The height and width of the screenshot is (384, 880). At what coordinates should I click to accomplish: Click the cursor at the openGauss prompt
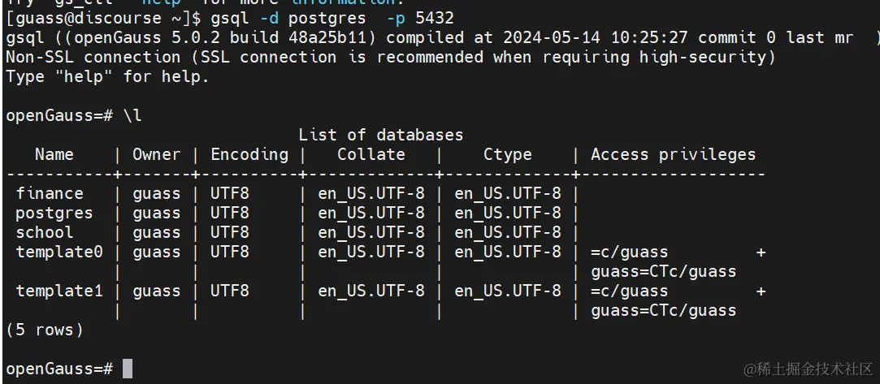tap(128, 369)
